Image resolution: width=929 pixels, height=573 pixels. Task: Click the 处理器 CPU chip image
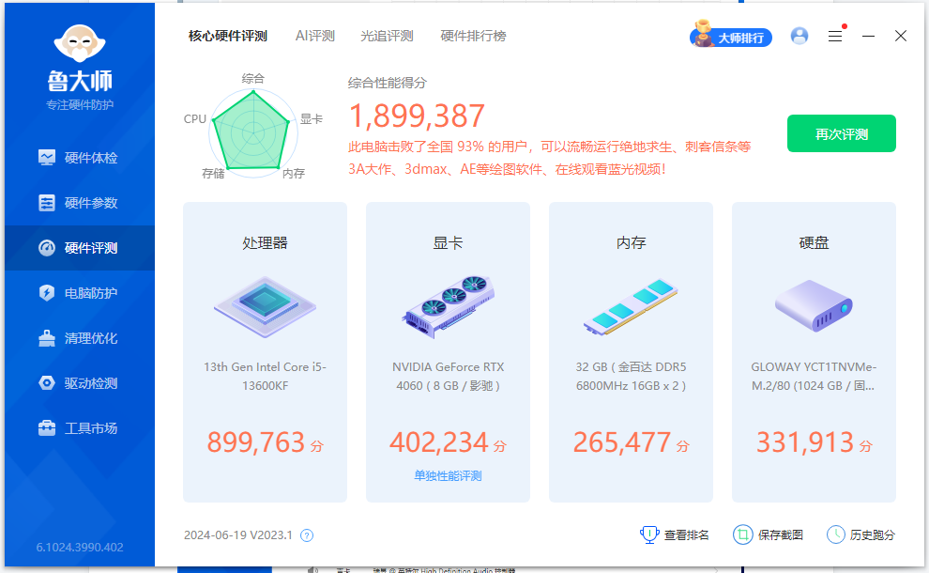click(265, 307)
